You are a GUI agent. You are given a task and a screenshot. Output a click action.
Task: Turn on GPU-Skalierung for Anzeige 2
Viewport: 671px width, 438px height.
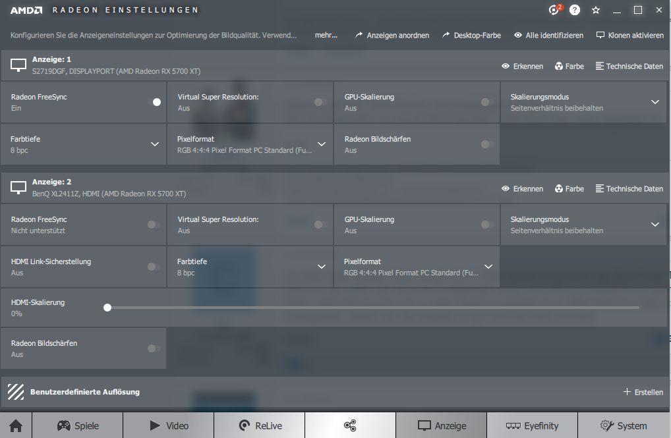487,225
